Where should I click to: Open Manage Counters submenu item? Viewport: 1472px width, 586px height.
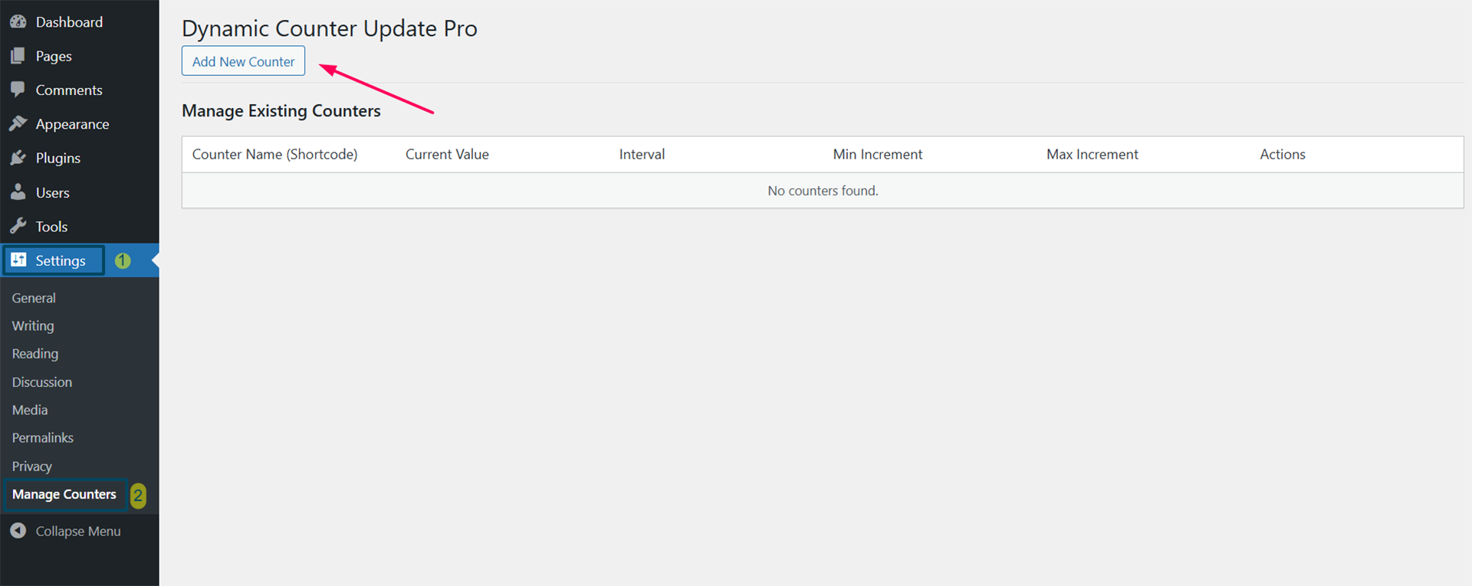(64, 494)
